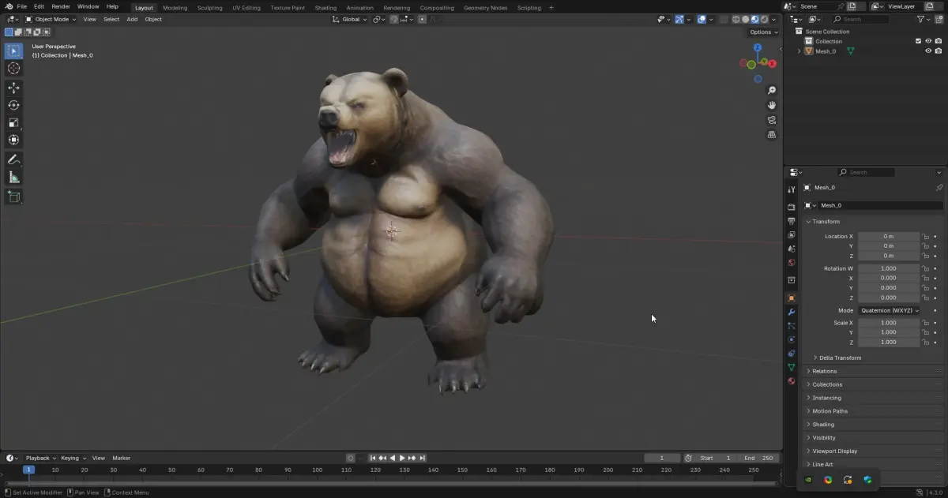Select the Transform tool

click(13, 140)
